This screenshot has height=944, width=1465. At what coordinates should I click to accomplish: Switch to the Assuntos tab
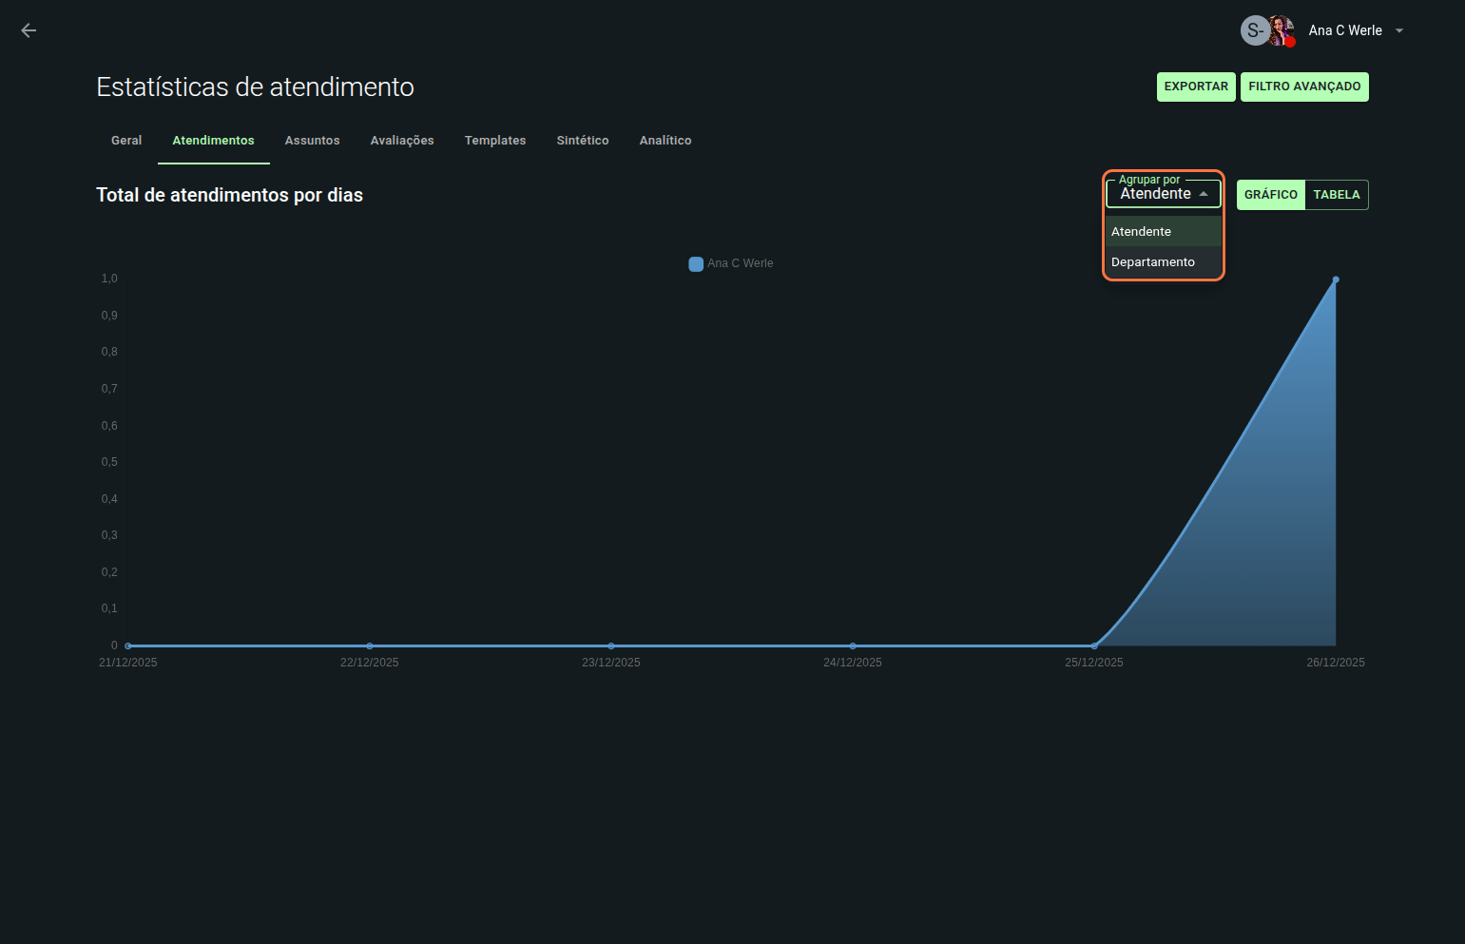coord(312,141)
